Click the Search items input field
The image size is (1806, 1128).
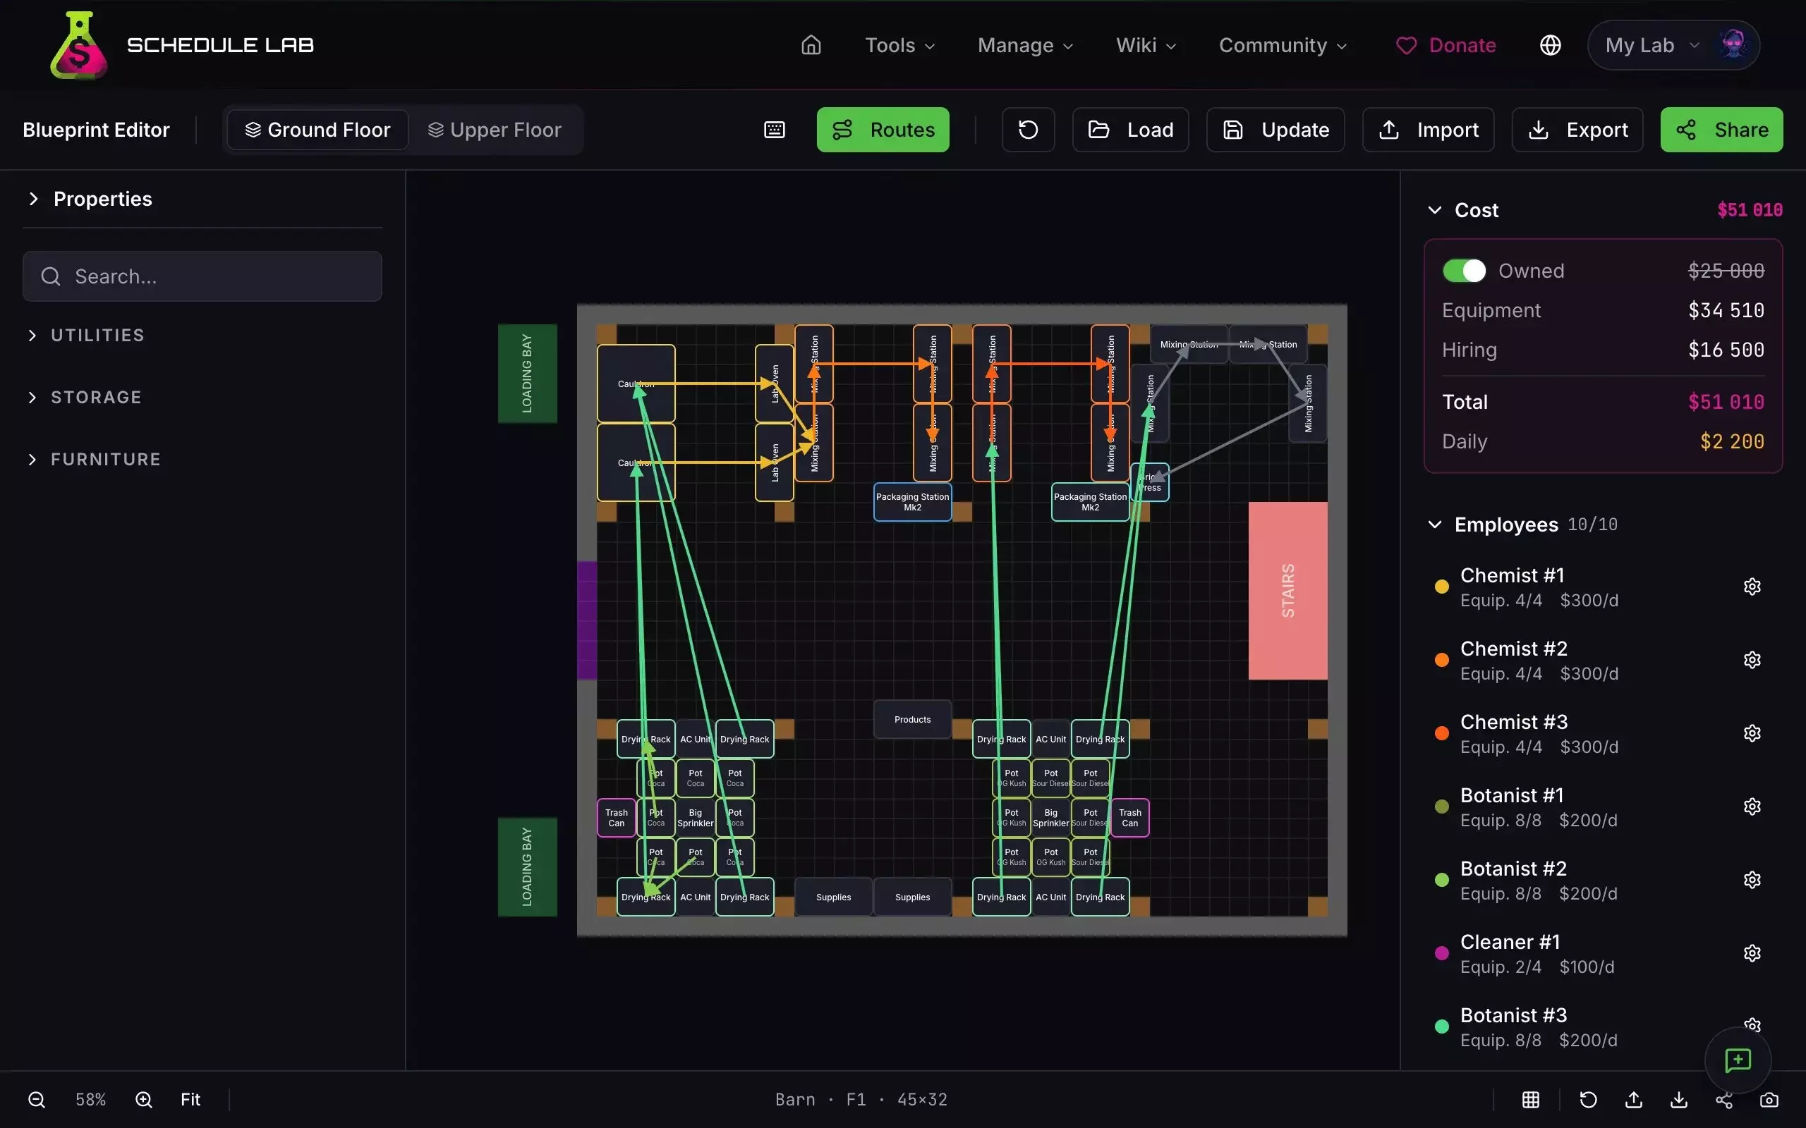(202, 277)
